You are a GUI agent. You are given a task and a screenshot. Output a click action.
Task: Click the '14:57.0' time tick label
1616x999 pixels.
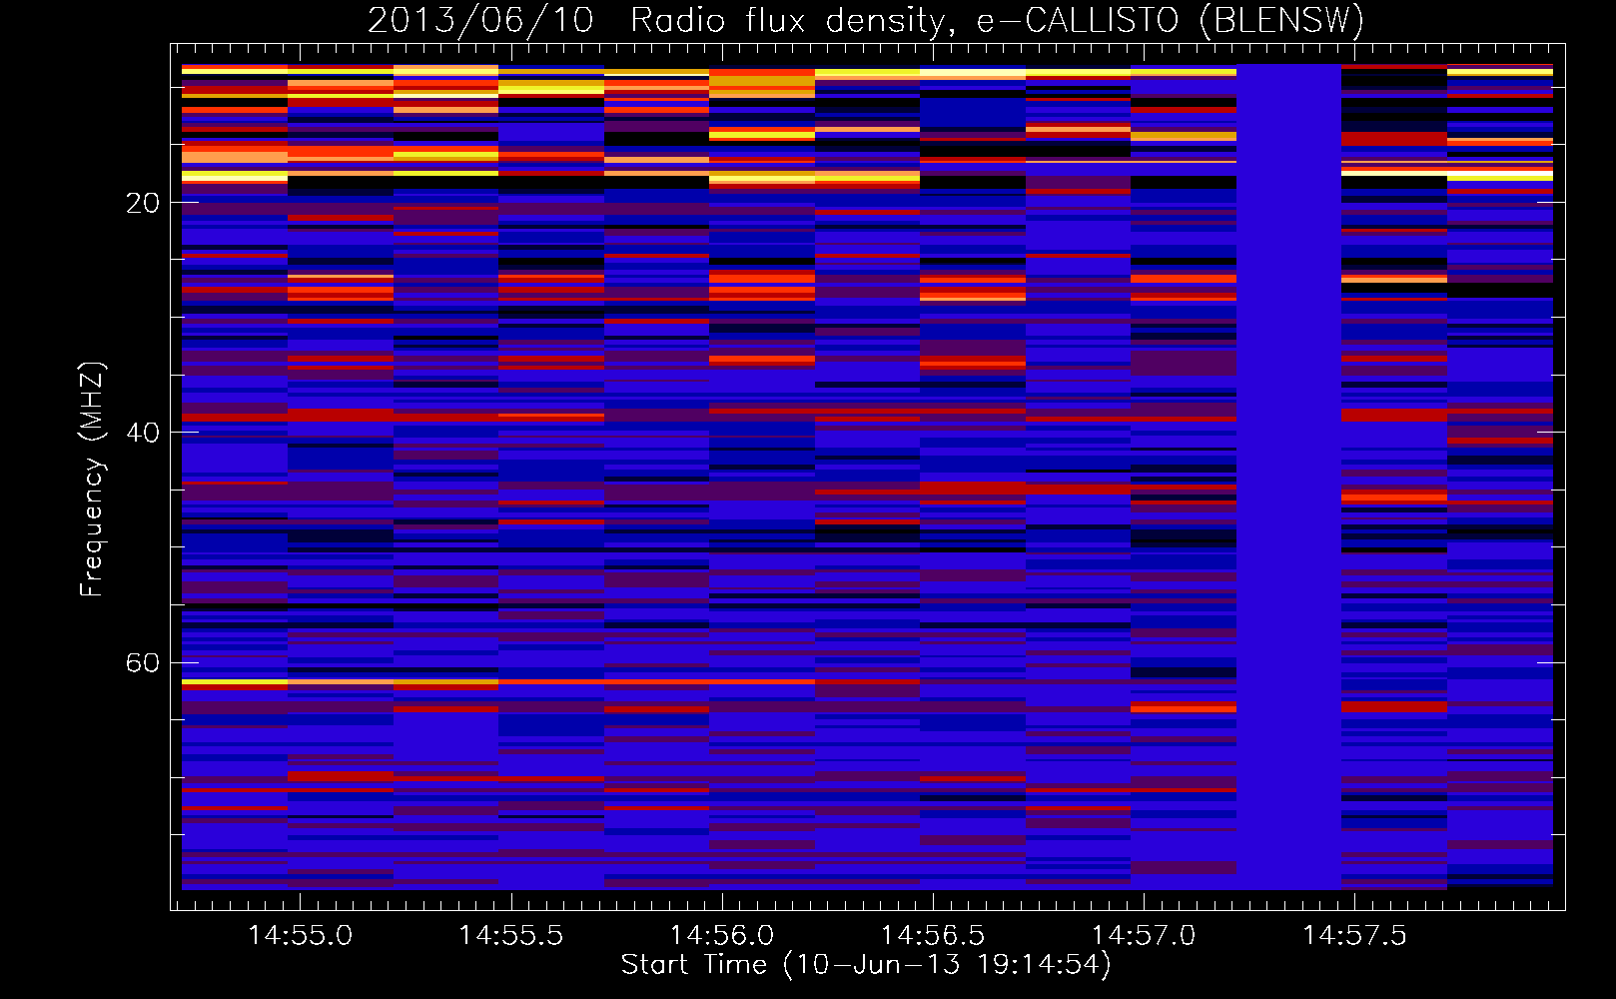(x=1144, y=935)
